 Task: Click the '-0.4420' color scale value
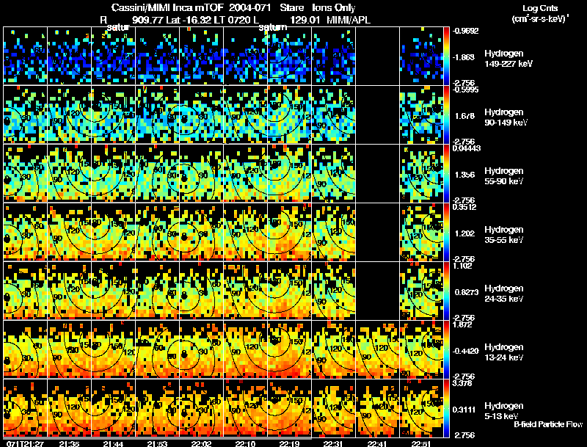466,351
